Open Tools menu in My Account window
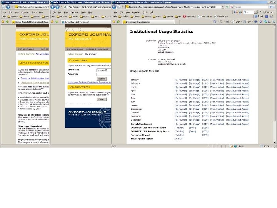This screenshot has width=277, height=208. click(83, 12)
